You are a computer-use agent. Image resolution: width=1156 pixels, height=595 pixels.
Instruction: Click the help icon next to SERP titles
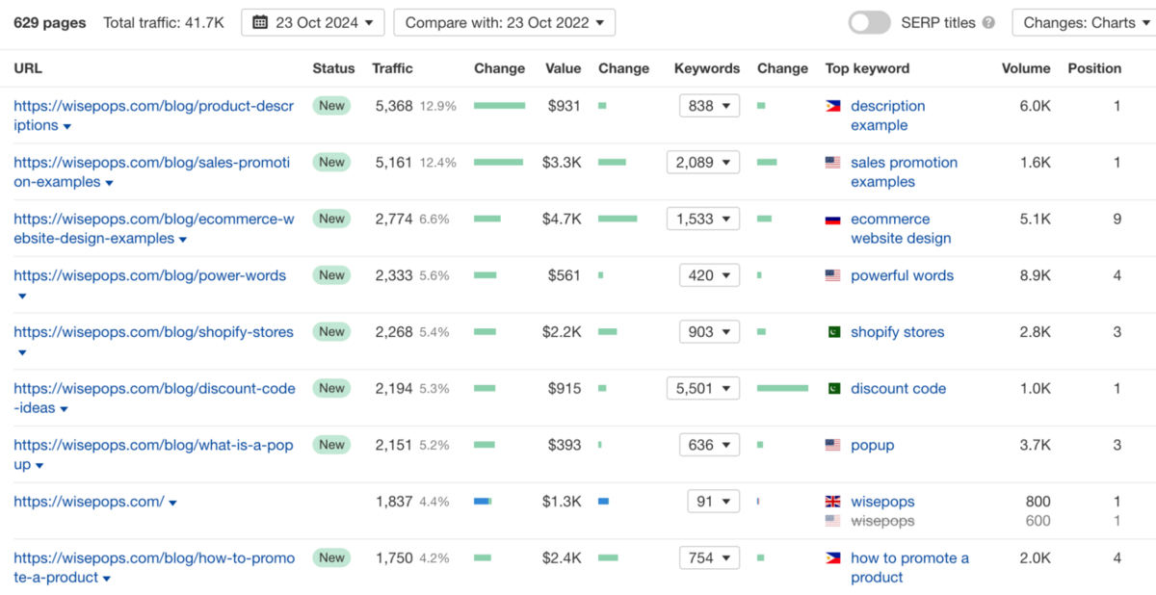point(988,23)
